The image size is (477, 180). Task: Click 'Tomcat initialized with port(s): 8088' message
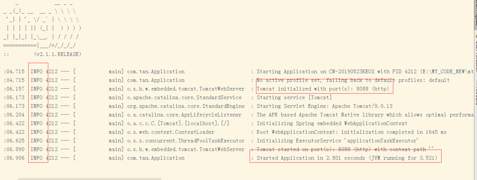[324, 89]
